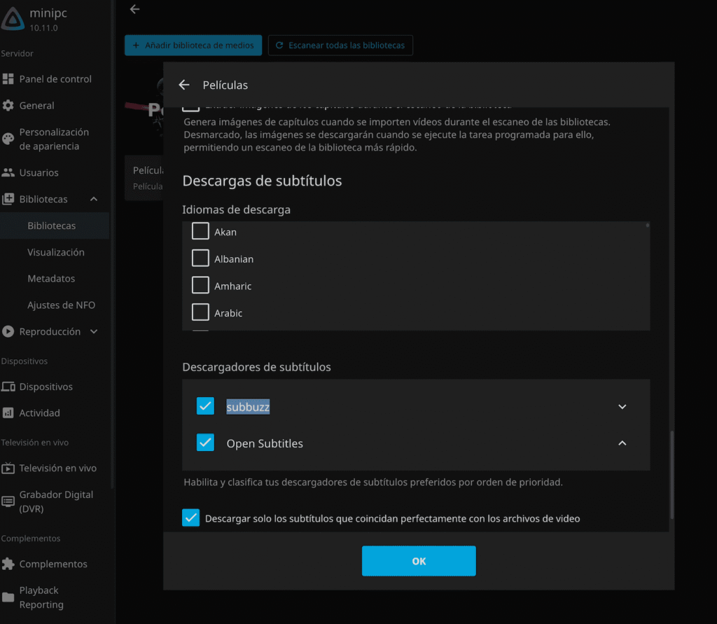717x624 pixels.
Task: Move Open Subtitles up with chevron
Action: pos(622,443)
